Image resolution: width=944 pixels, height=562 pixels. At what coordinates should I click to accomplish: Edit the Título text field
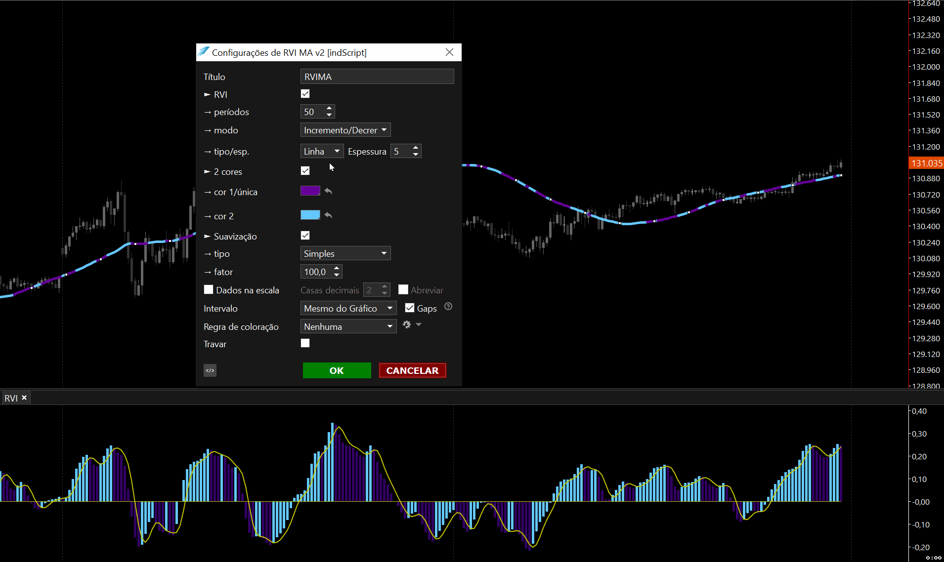click(x=377, y=77)
